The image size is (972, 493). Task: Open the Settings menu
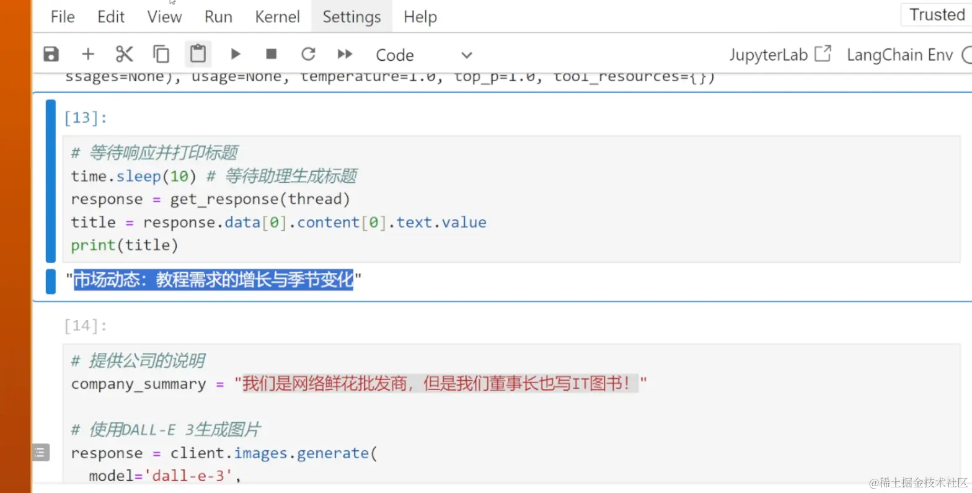[x=351, y=17]
